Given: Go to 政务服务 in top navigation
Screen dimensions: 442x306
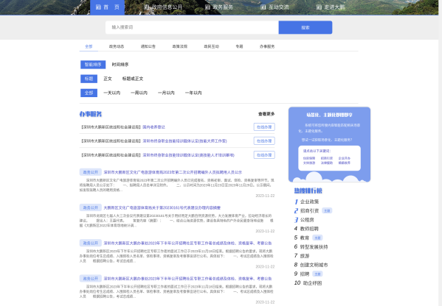Looking at the screenshot, I should pyautogui.click(x=218, y=7).
